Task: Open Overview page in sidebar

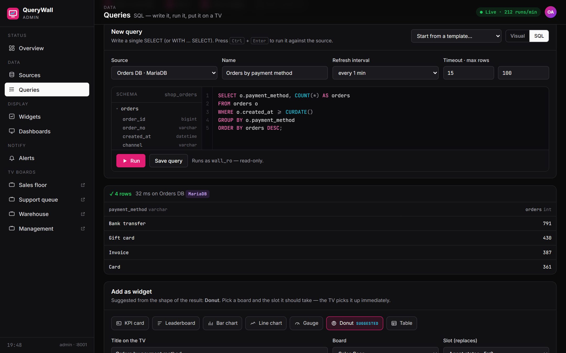Action: [47, 48]
